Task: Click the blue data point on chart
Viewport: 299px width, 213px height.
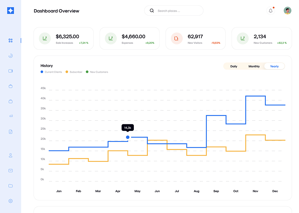Action: coord(128,137)
